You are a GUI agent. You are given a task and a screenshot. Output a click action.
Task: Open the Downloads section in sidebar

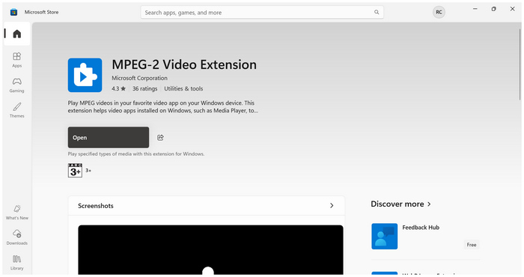click(x=16, y=237)
